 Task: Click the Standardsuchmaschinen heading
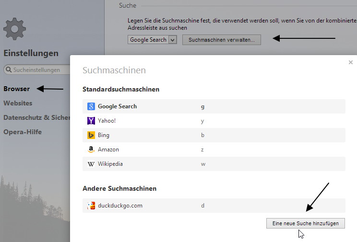(121, 89)
